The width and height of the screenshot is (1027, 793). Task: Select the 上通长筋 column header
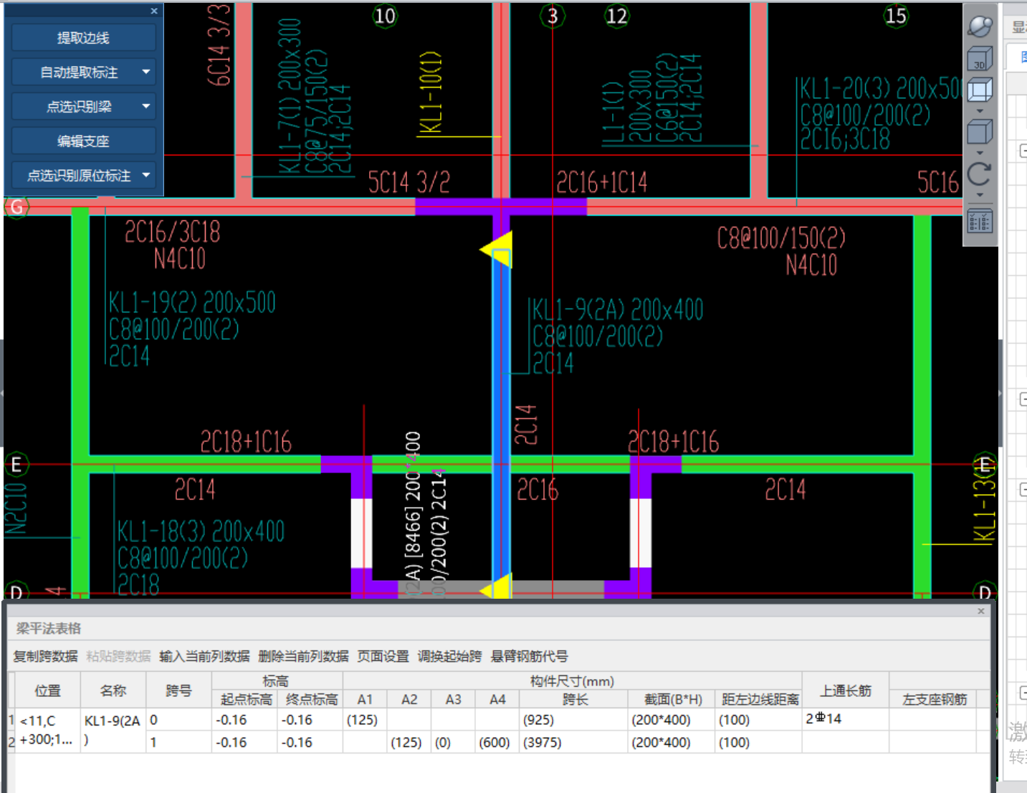pyautogui.click(x=846, y=690)
